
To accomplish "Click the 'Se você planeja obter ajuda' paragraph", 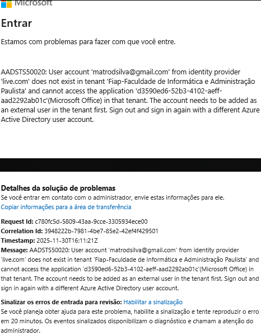I will pos(130,321).
